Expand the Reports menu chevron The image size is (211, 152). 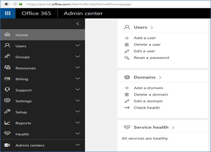(x=78, y=122)
